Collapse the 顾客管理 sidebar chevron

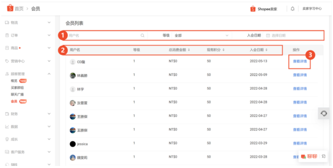[x=49, y=74]
